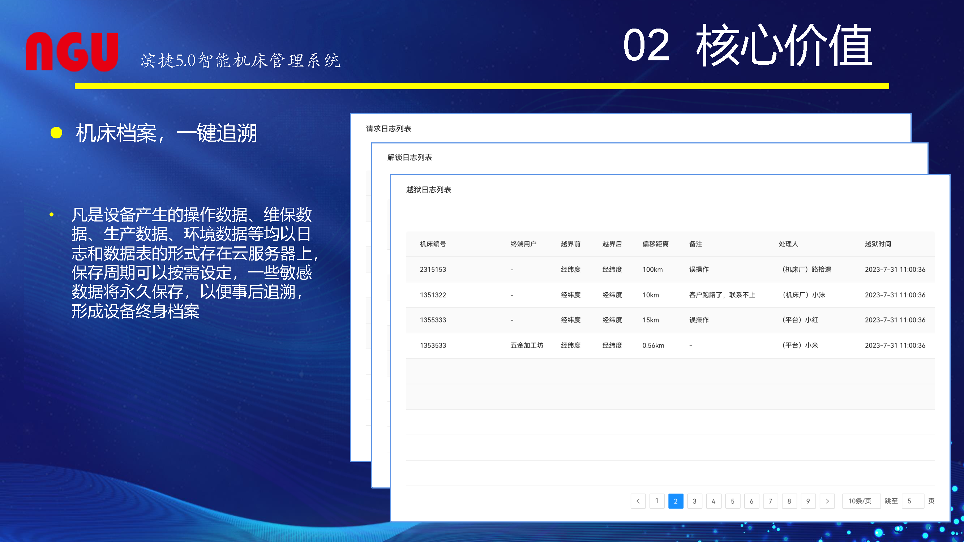The height and width of the screenshot is (542, 964).
Task: Click the 处理人 column header
Action: (x=788, y=244)
